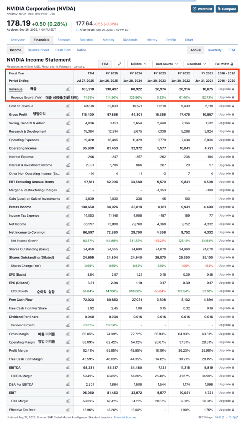Open chart icon for Free Cash Flow
This screenshot has width=245, height=426.
point(68,300)
